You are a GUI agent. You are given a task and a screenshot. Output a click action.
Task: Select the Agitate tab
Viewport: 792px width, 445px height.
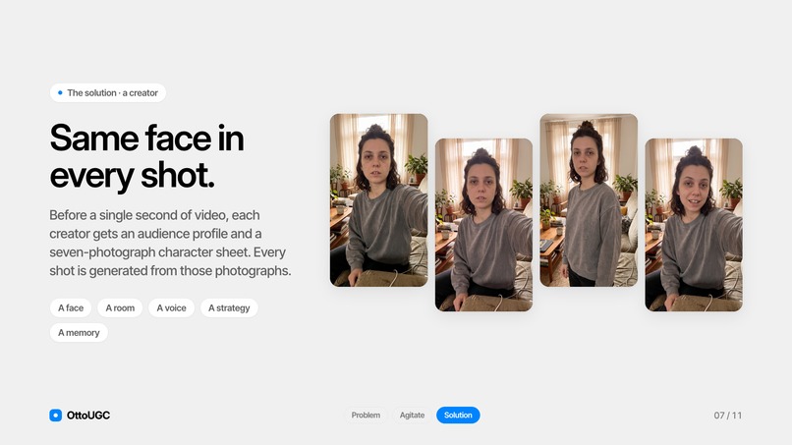point(412,416)
